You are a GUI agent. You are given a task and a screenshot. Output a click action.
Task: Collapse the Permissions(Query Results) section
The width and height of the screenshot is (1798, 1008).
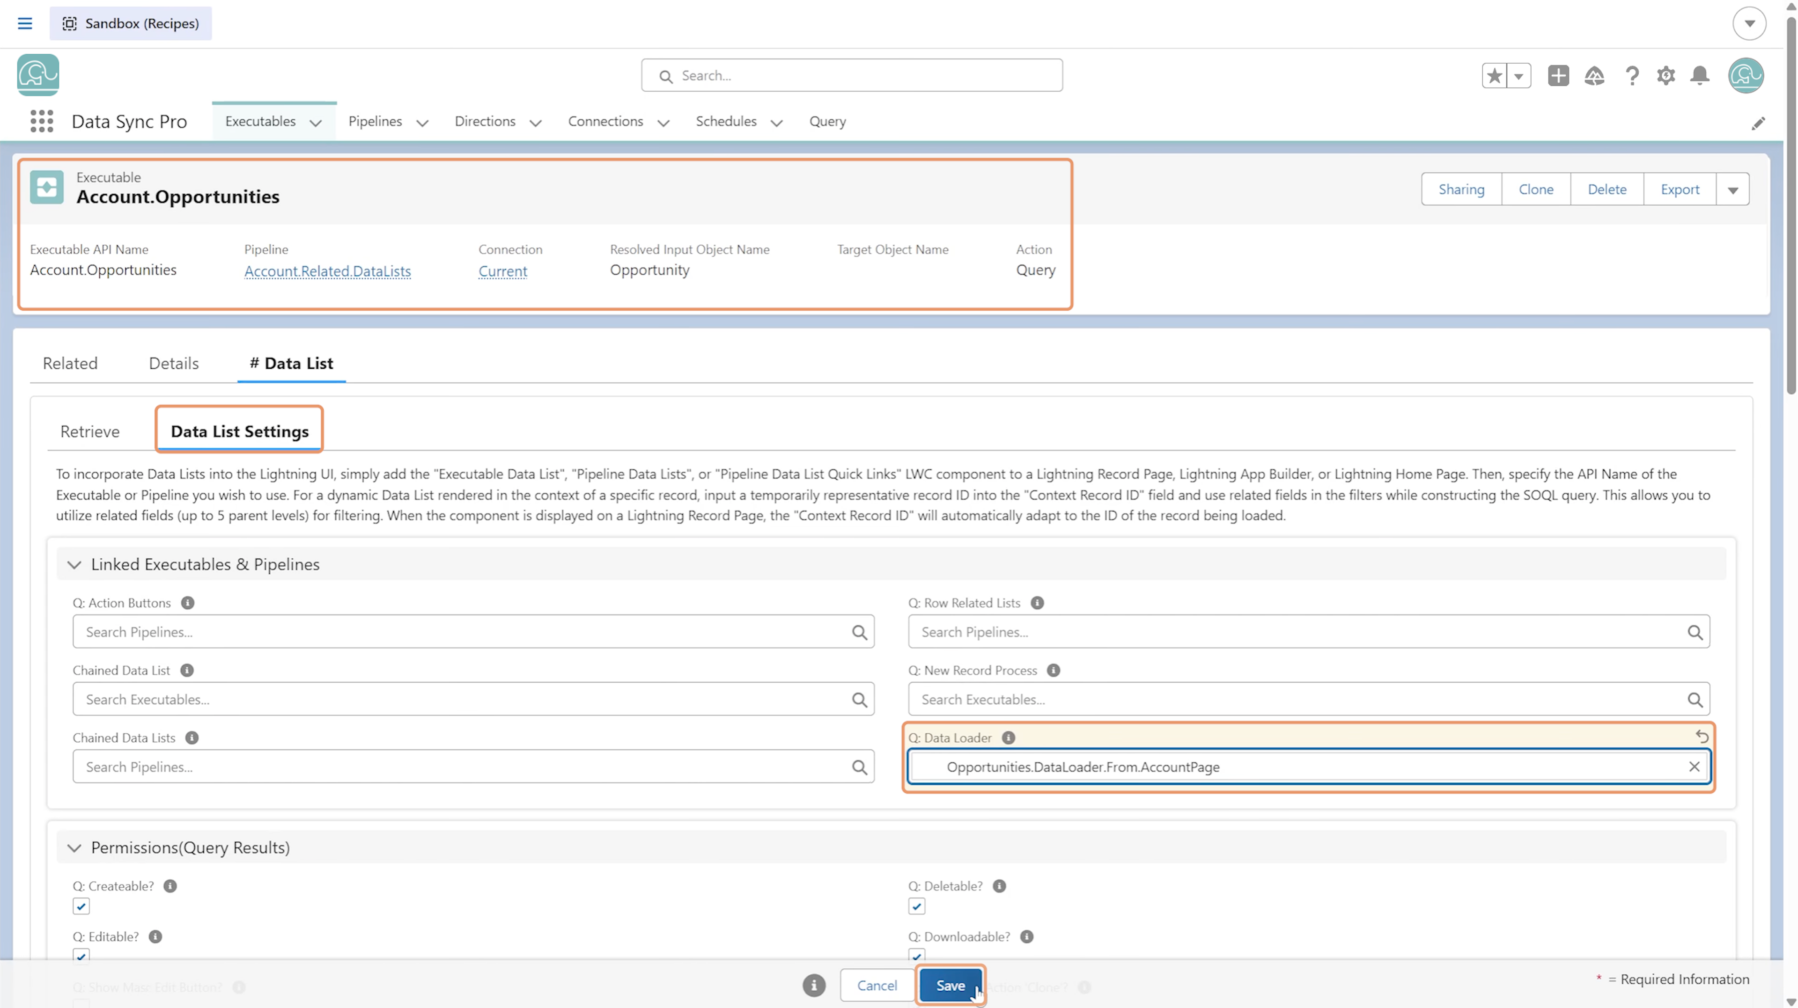74,847
